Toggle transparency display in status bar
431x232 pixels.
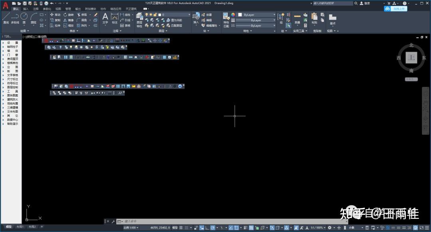point(251,228)
